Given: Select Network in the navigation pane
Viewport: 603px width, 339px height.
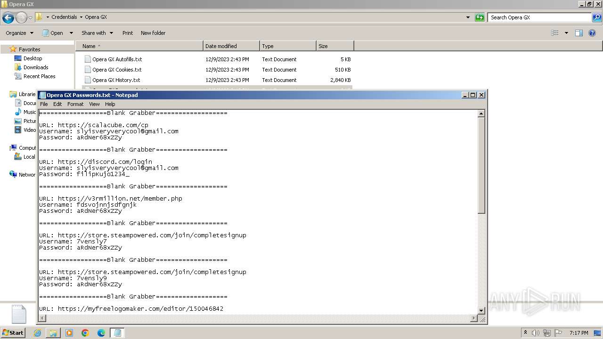Looking at the screenshot, I should click(23, 175).
